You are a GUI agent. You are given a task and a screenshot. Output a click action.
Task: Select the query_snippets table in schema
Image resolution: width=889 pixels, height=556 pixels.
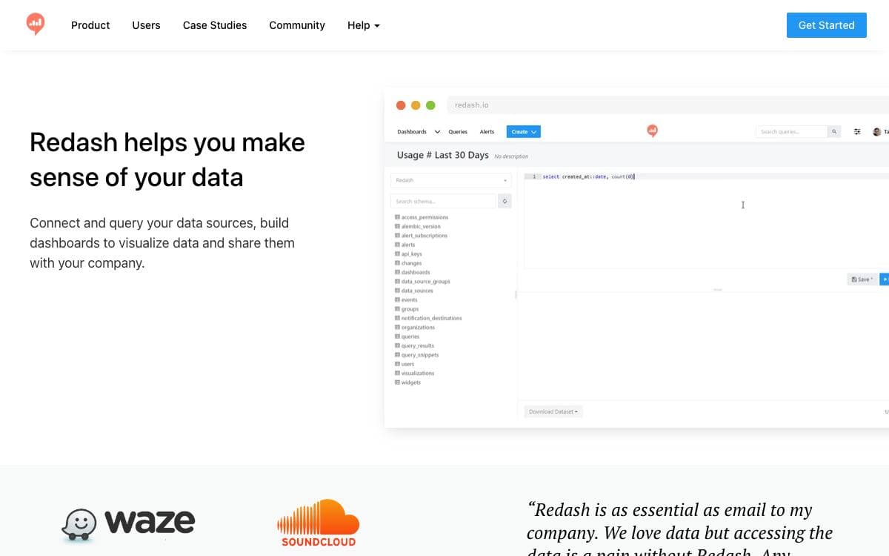(x=416, y=355)
